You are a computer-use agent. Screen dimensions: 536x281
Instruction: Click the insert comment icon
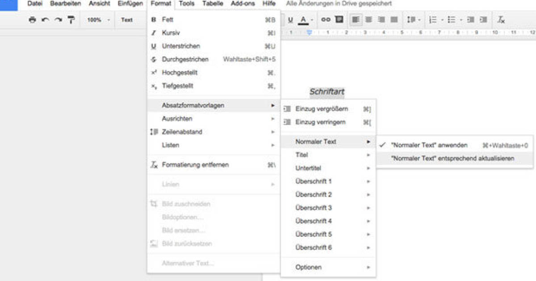[339, 20]
